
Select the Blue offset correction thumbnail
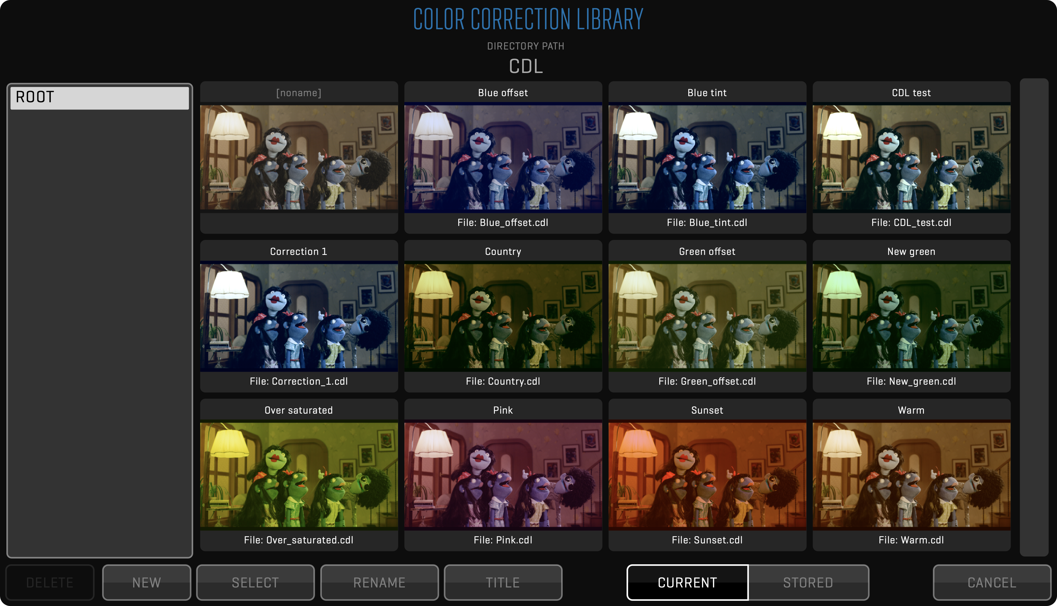pos(503,157)
